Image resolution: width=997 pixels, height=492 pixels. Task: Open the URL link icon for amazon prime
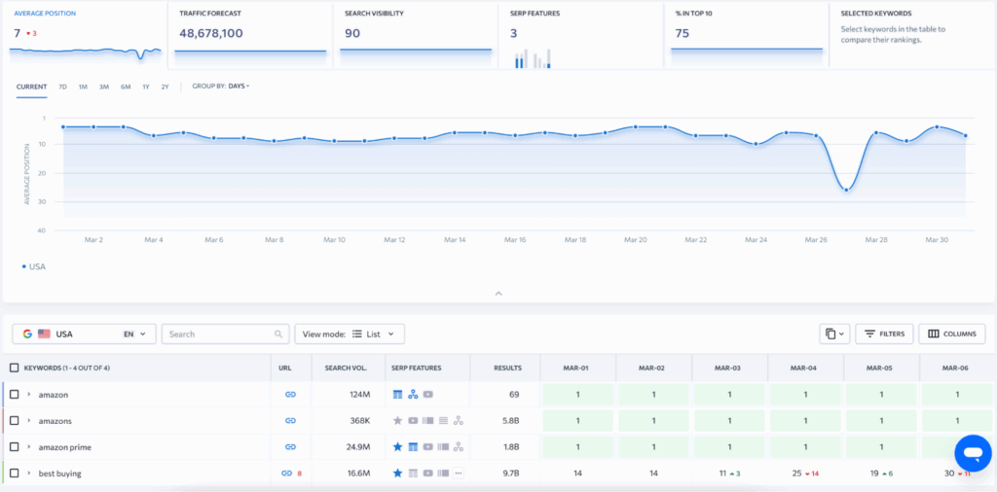click(290, 447)
